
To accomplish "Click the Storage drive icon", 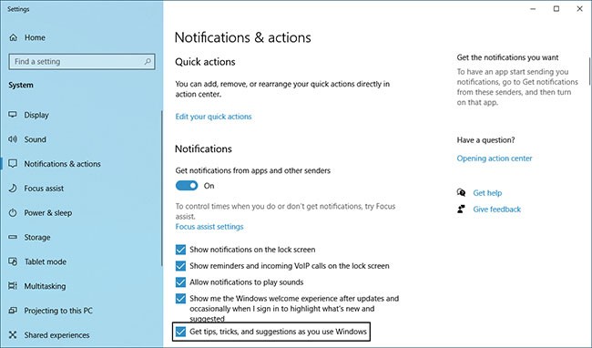I will (13, 237).
